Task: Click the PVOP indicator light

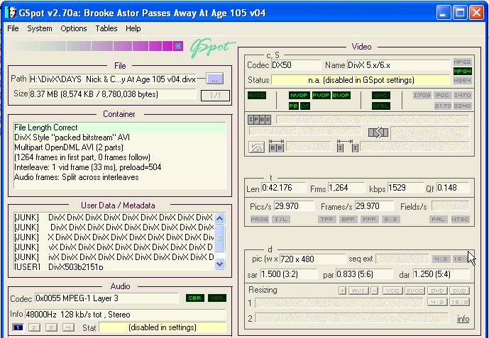Action: 321,95
